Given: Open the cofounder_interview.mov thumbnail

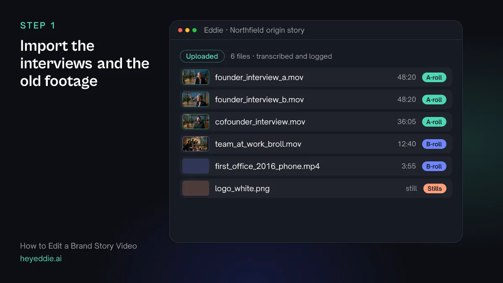Looking at the screenshot, I should click(196, 122).
